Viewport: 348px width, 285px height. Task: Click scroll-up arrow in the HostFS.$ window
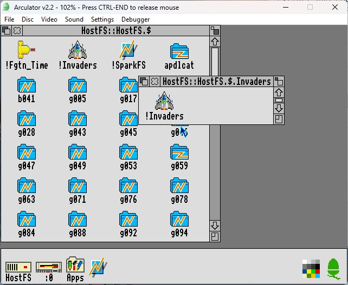[215, 42]
